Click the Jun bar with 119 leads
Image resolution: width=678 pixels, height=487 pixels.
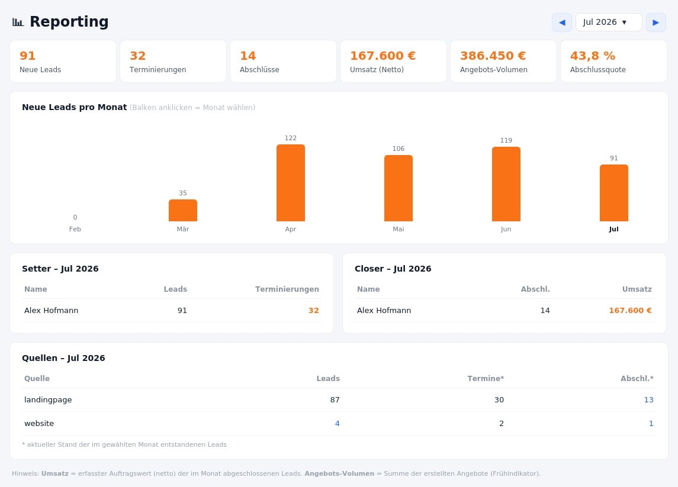[x=506, y=184]
